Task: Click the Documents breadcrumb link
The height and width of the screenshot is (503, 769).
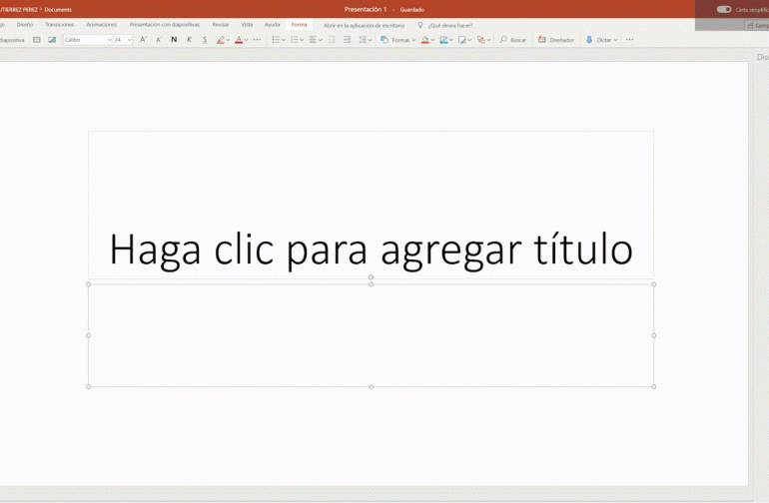Action: 58,9
